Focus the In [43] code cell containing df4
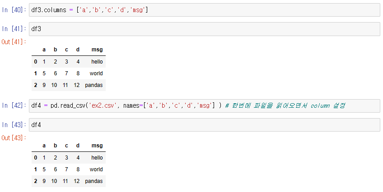This screenshot has width=383, height=192. point(205,125)
